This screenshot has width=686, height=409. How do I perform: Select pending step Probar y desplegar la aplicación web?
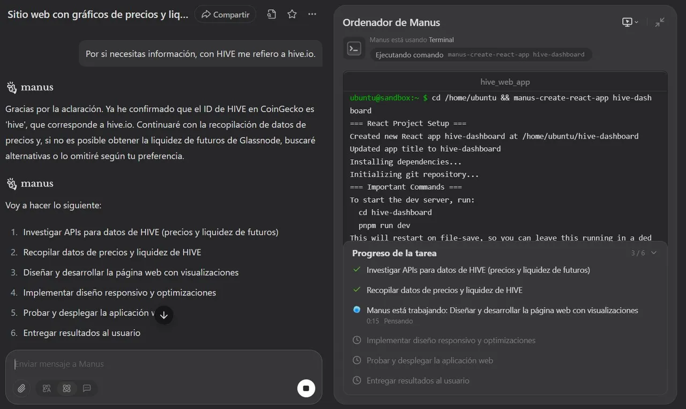click(430, 361)
